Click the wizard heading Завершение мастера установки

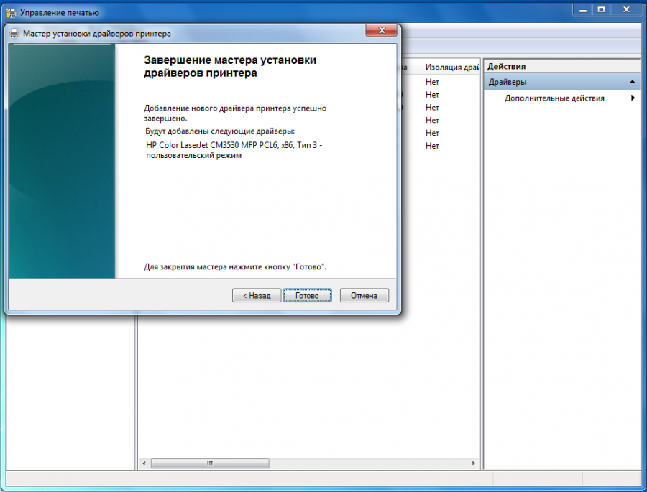click(230, 66)
